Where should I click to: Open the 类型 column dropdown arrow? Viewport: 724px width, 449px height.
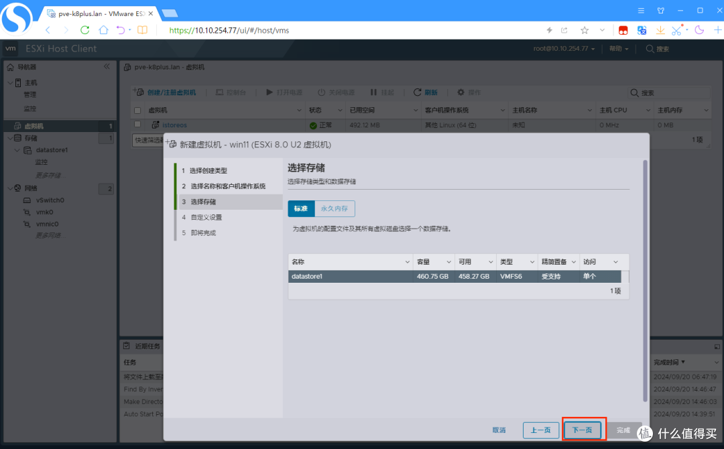pos(532,261)
